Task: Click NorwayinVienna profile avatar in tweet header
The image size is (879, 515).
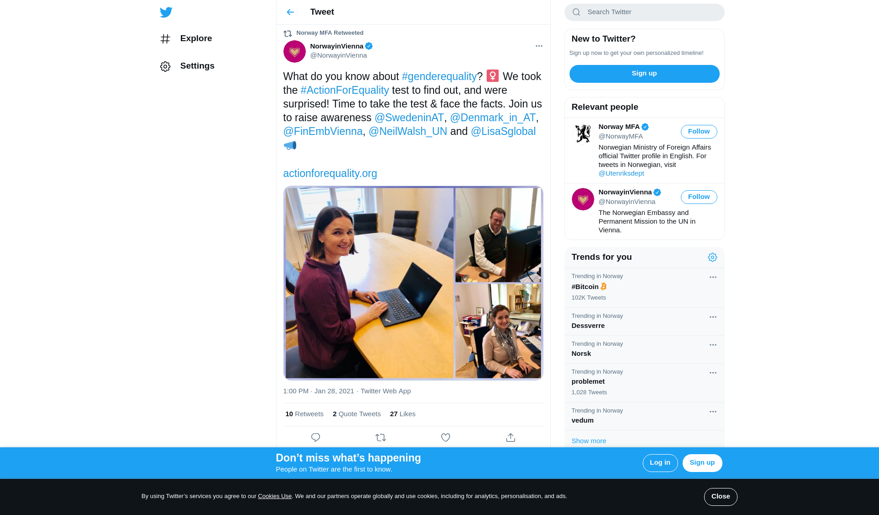Action: coord(294,51)
